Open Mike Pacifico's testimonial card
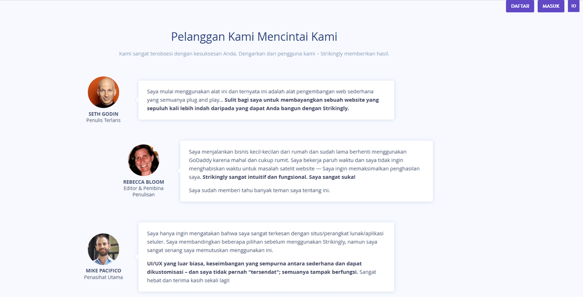Viewport: 583px width, 297px height. 266,257
